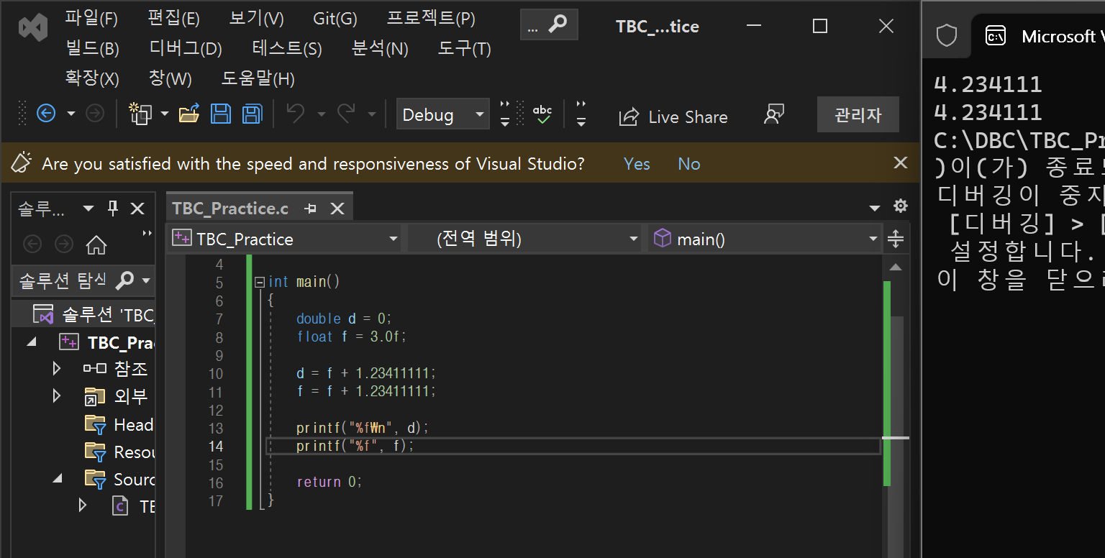The height and width of the screenshot is (558, 1105).
Task: Click the Visual Studio logo icon
Action: [x=33, y=27]
